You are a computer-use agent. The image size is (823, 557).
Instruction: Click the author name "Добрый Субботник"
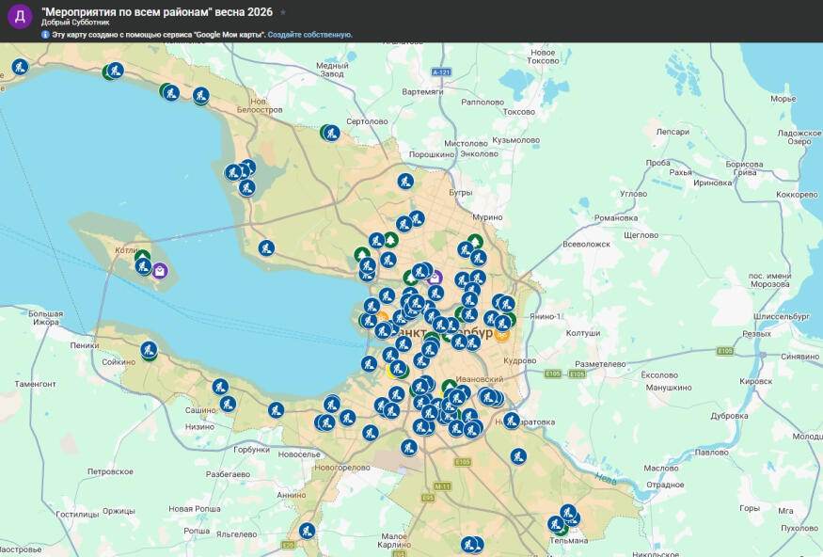pos(75,23)
